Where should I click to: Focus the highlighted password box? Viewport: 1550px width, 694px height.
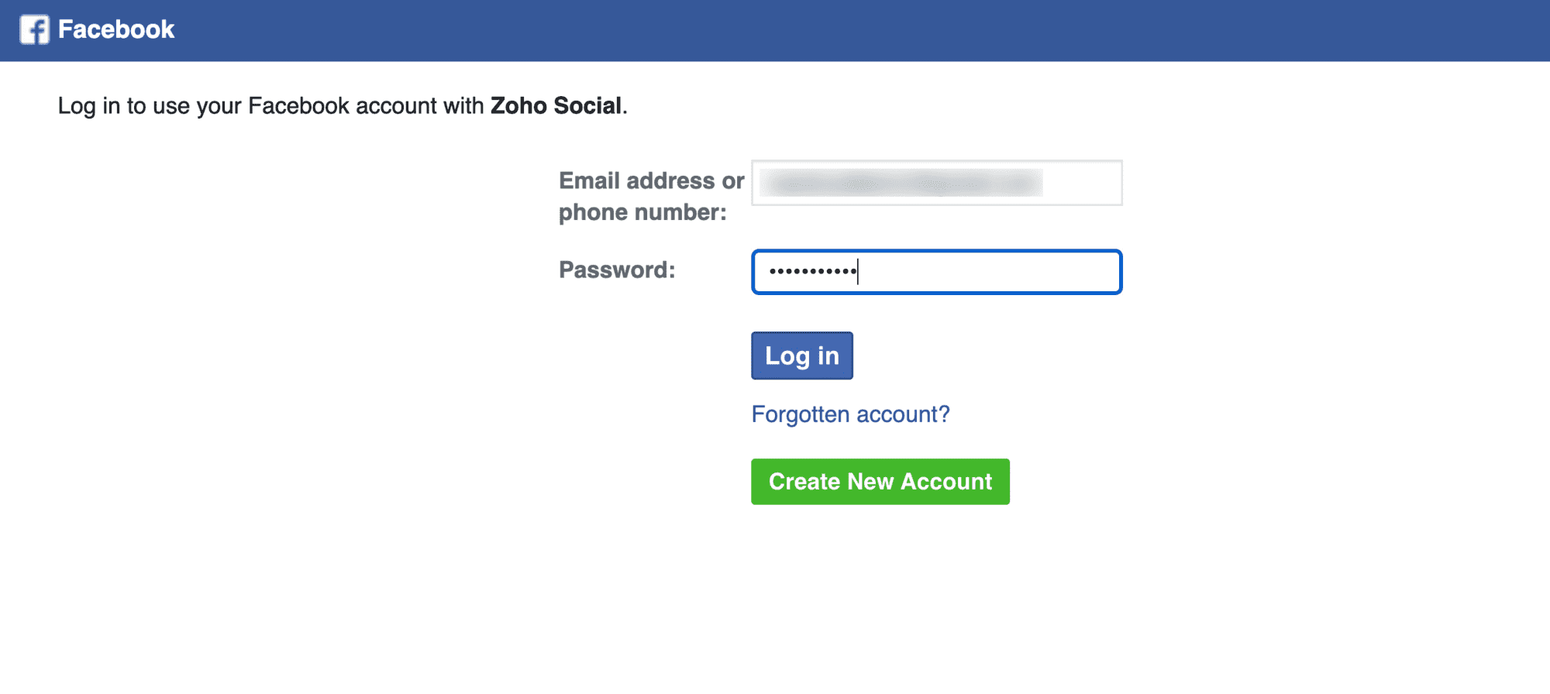pos(935,273)
